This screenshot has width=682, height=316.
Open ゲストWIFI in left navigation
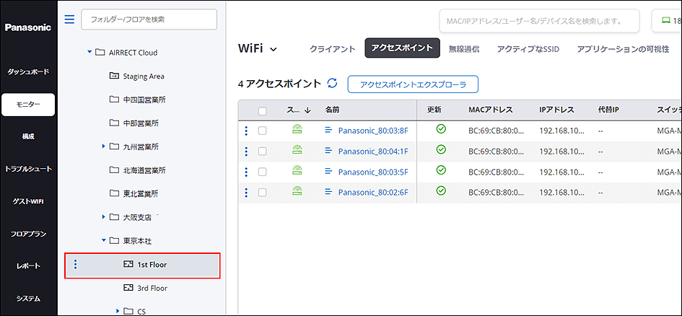tap(28, 201)
